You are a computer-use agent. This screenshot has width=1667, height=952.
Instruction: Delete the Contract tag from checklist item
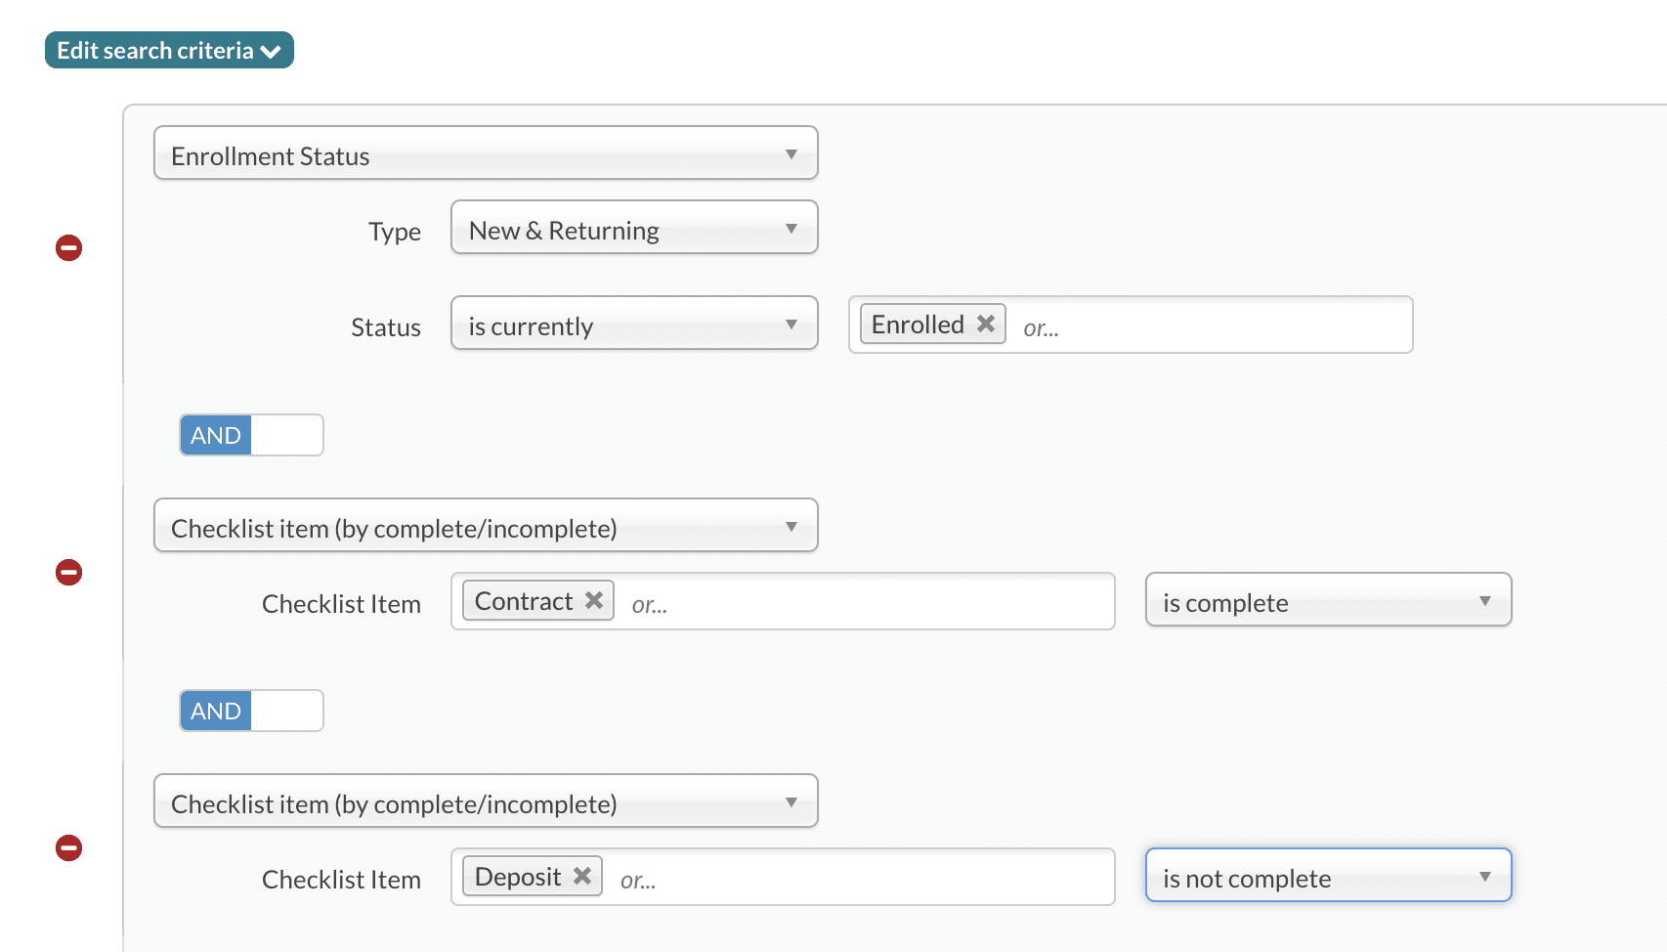593,600
